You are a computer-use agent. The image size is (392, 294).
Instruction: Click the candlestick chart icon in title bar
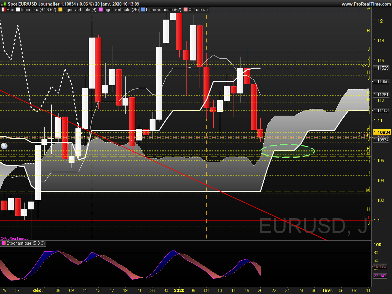[x=3, y=4]
